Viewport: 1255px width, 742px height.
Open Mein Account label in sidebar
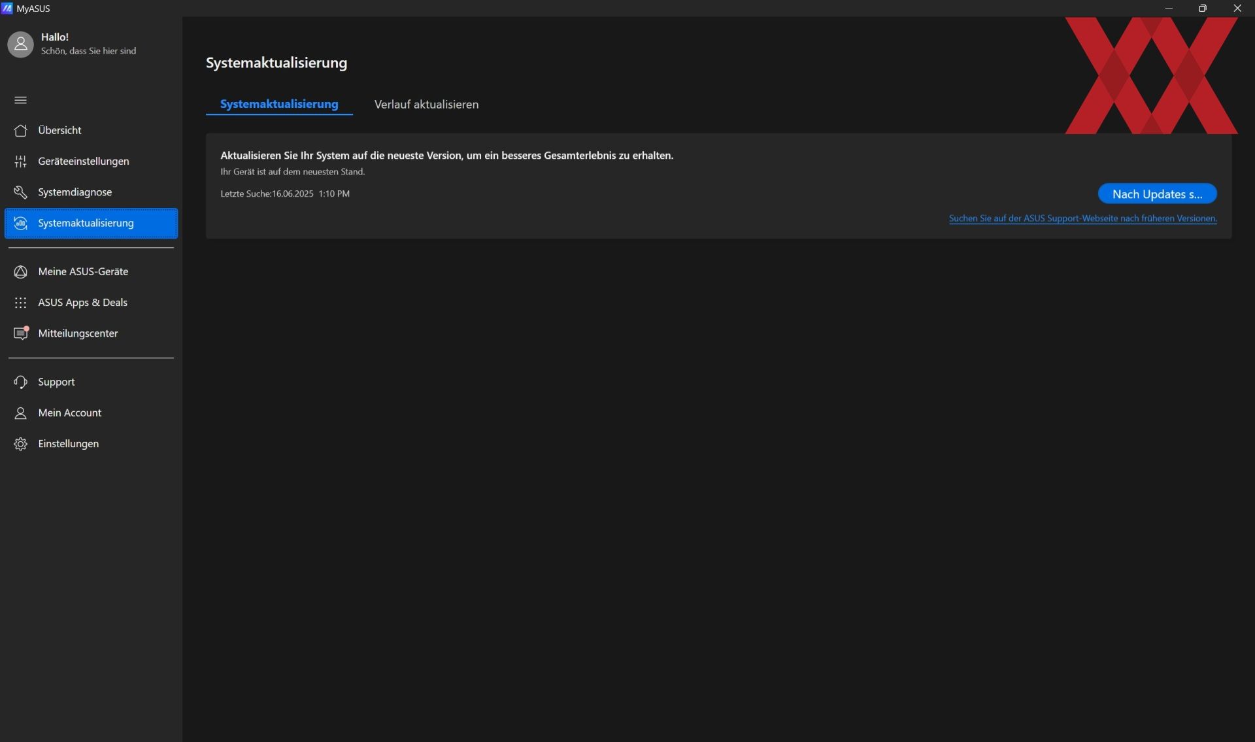pos(70,413)
